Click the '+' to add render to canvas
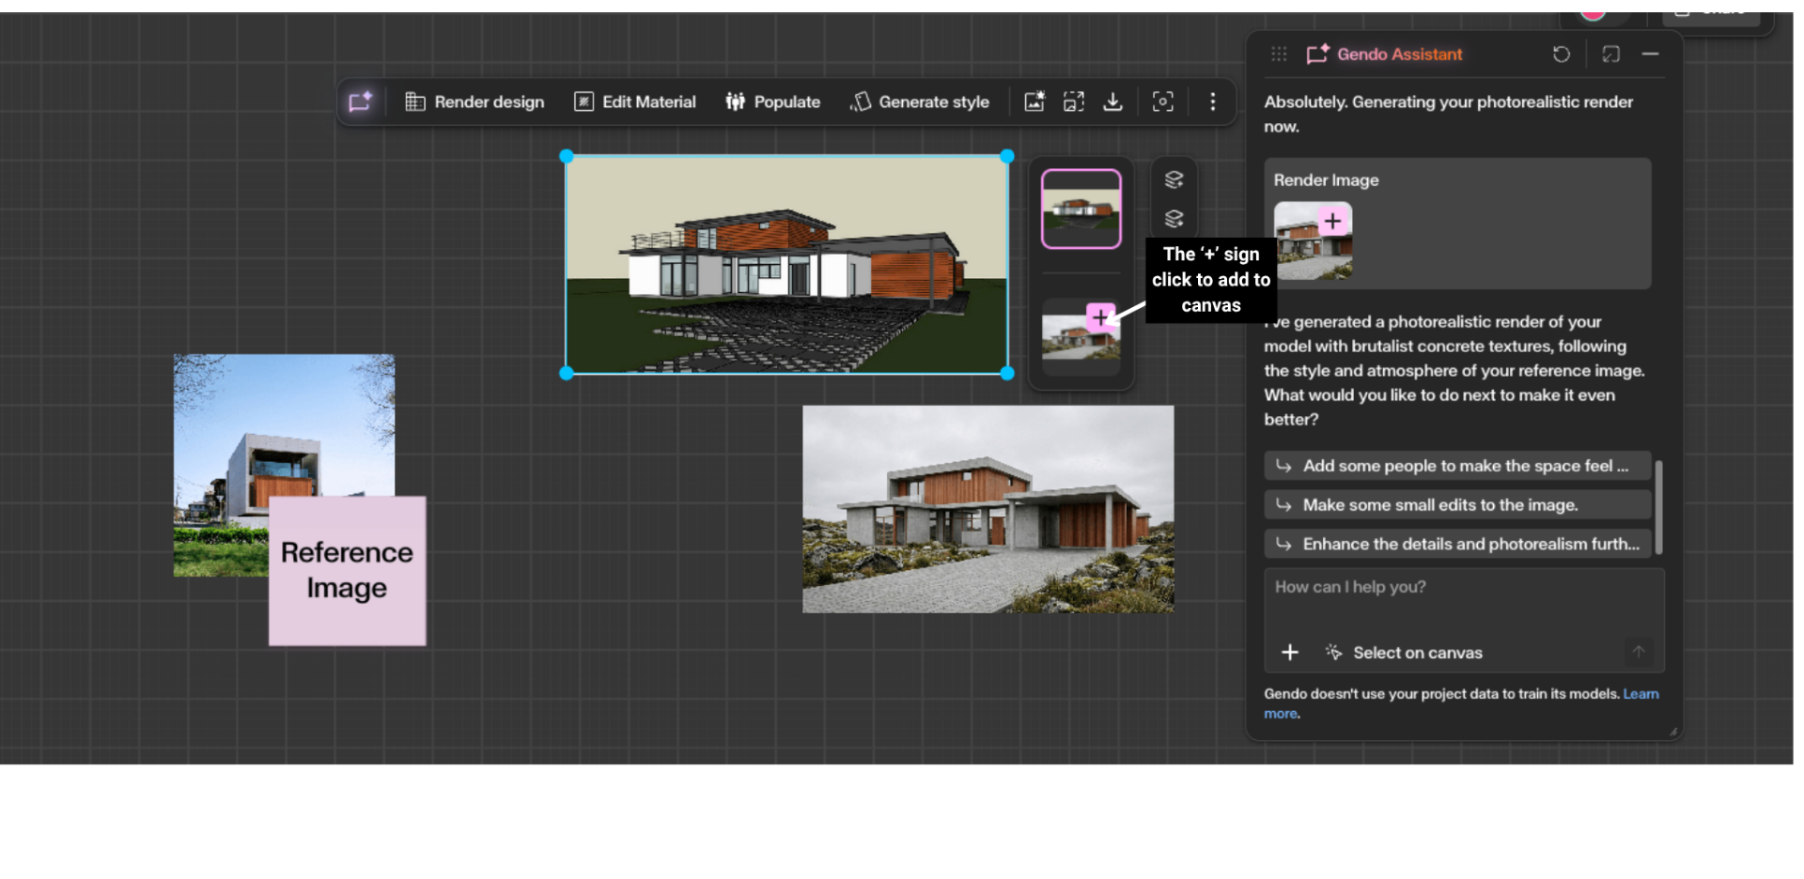1804x879 pixels. coord(1101,317)
